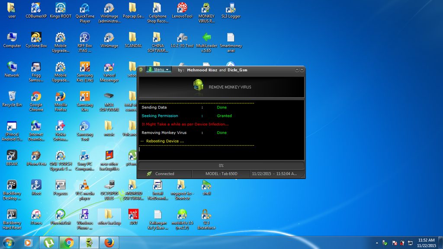Select the Recycle Bin icon
Screen dimensions: 443x249
(12, 99)
